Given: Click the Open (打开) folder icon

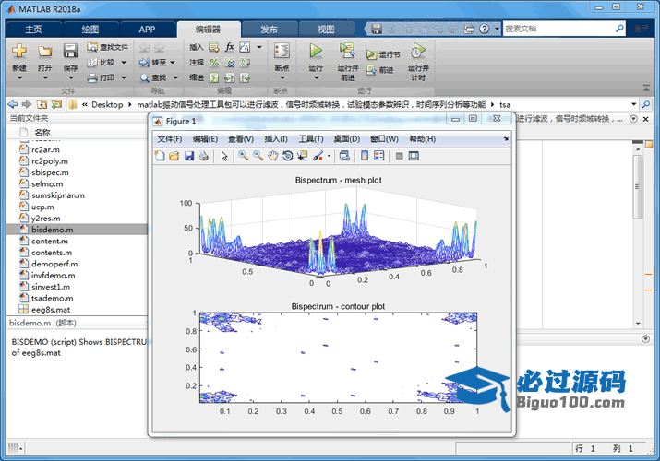Looking at the screenshot, I should [x=45, y=51].
